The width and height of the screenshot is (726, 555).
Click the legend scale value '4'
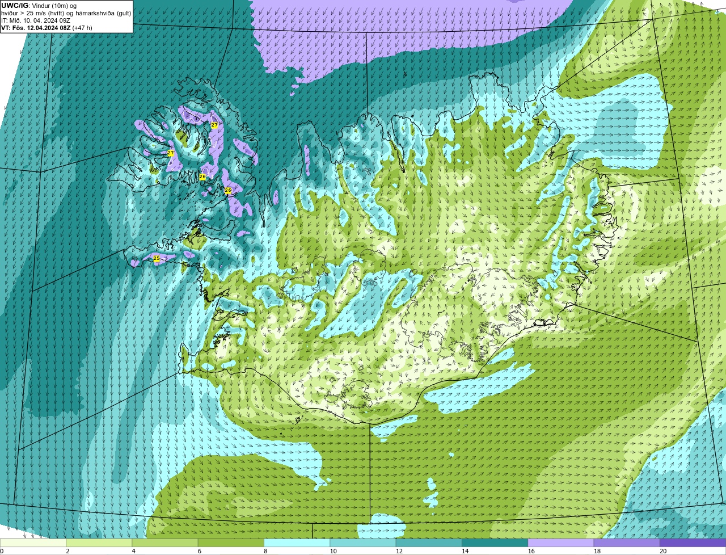[133, 551]
